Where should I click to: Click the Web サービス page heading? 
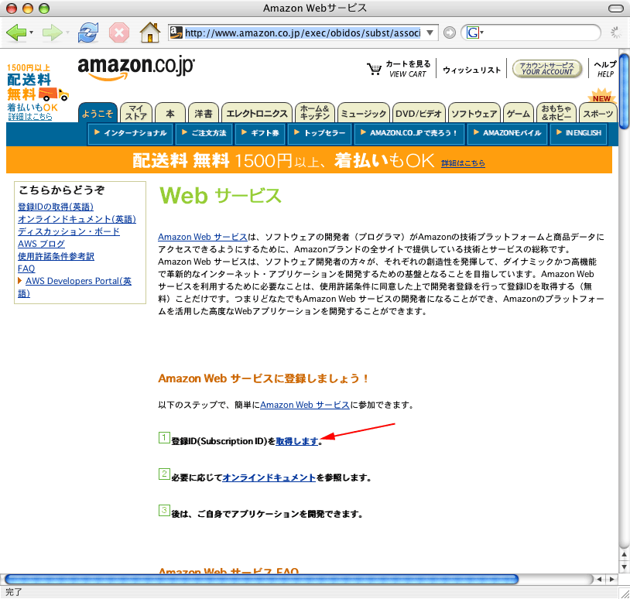click(220, 196)
